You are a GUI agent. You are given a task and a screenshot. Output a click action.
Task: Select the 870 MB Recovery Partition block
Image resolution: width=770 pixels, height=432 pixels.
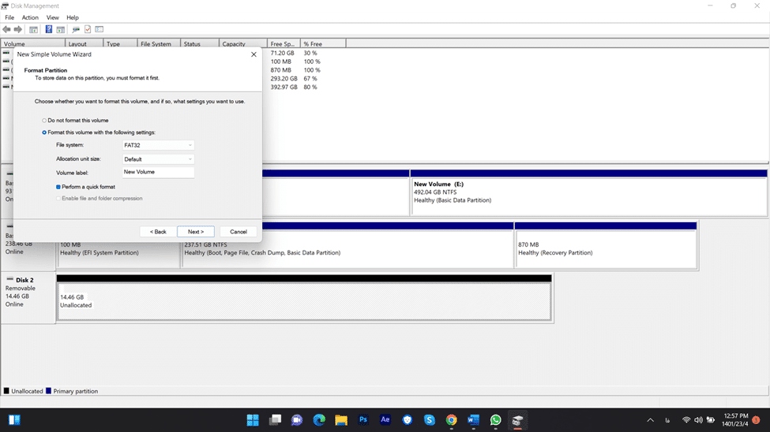click(606, 245)
